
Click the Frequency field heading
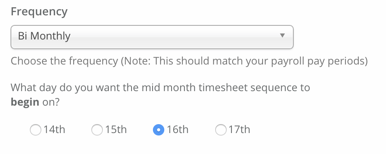[x=39, y=12]
